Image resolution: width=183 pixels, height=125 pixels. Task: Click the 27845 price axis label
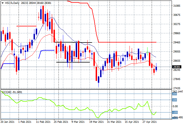pyautogui.click(x=177, y=79)
